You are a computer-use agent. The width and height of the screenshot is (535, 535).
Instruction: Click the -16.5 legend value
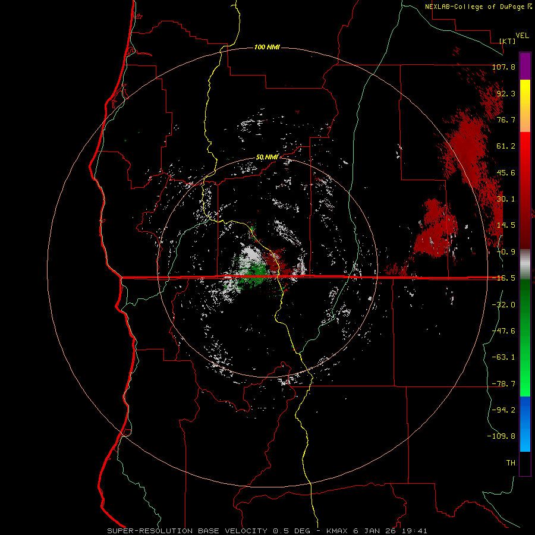coord(503,278)
